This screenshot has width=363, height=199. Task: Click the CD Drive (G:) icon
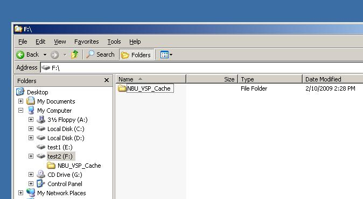click(x=41, y=174)
